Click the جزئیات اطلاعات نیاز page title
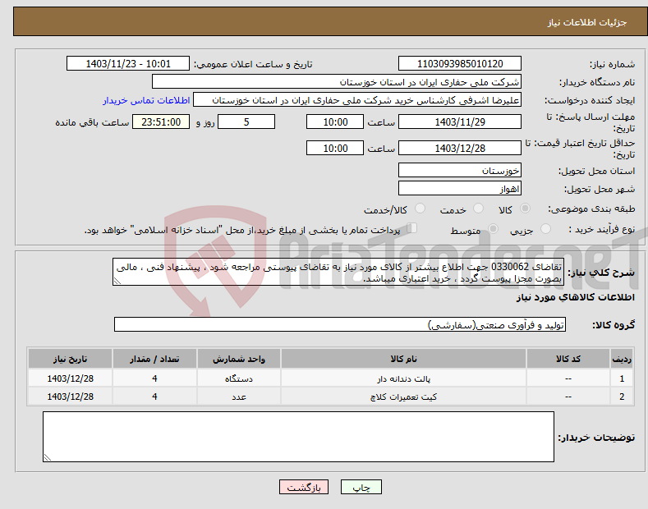The width and height of the screenshot is (648, 509). click(587, 22)
